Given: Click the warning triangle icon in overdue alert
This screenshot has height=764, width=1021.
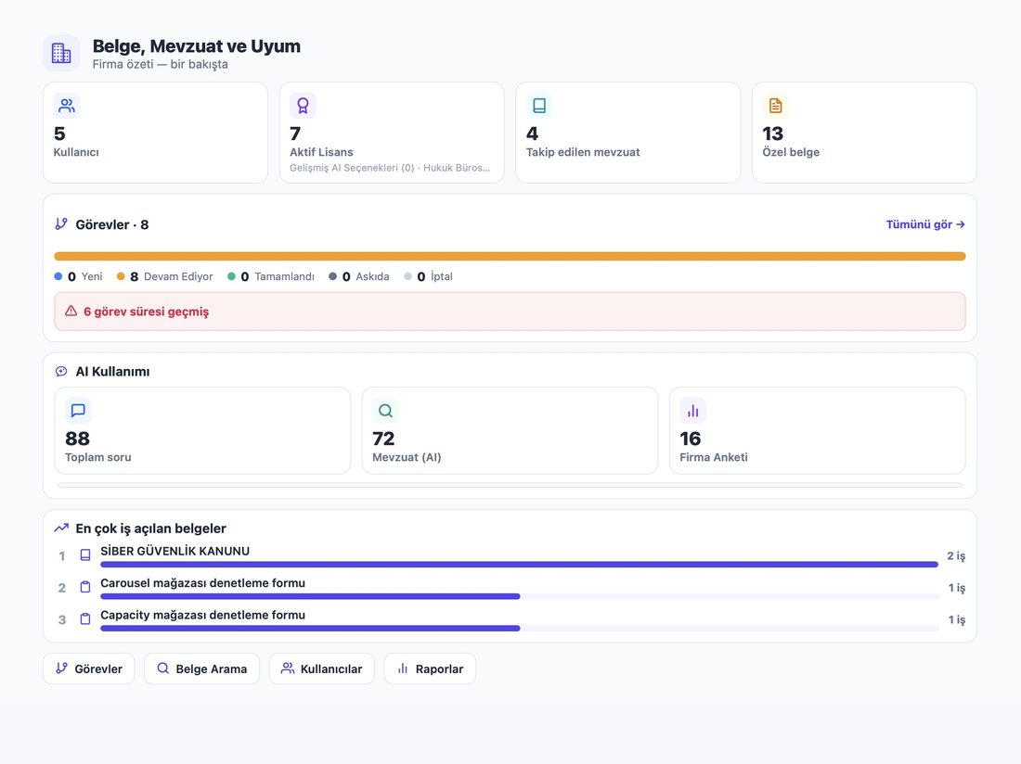Looking at the screenshot, I should click(71, 312).
